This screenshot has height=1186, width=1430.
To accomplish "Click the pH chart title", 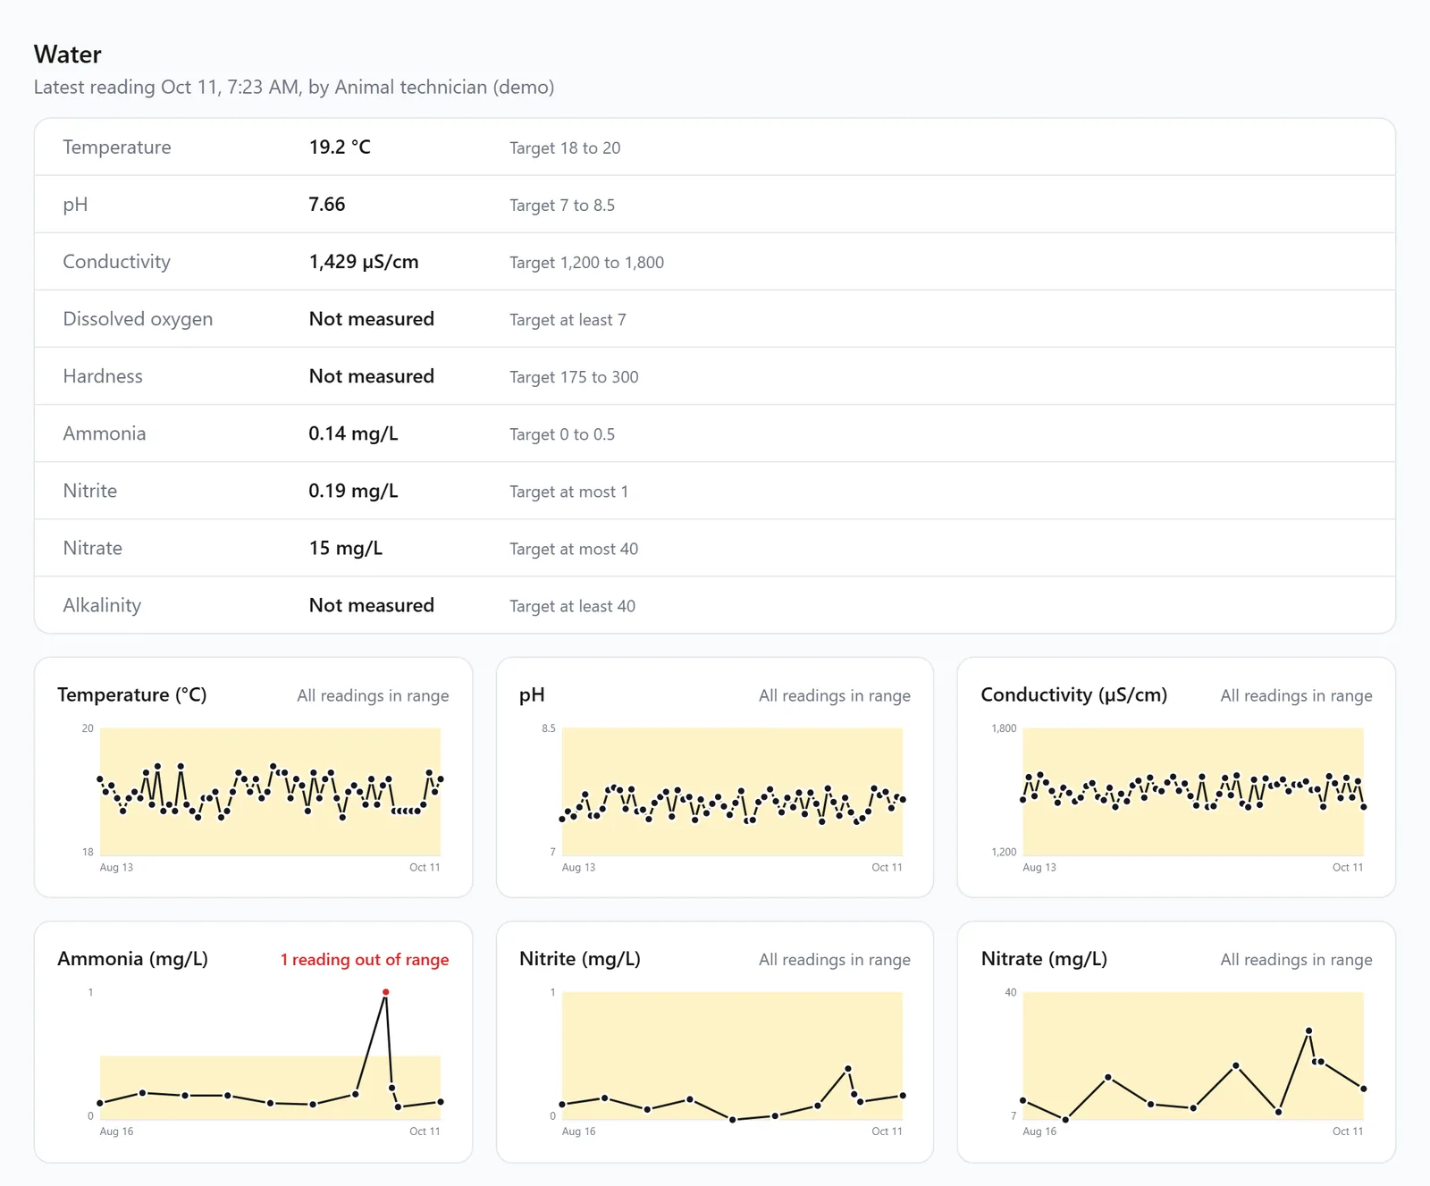I will click(x=532, y=694).
